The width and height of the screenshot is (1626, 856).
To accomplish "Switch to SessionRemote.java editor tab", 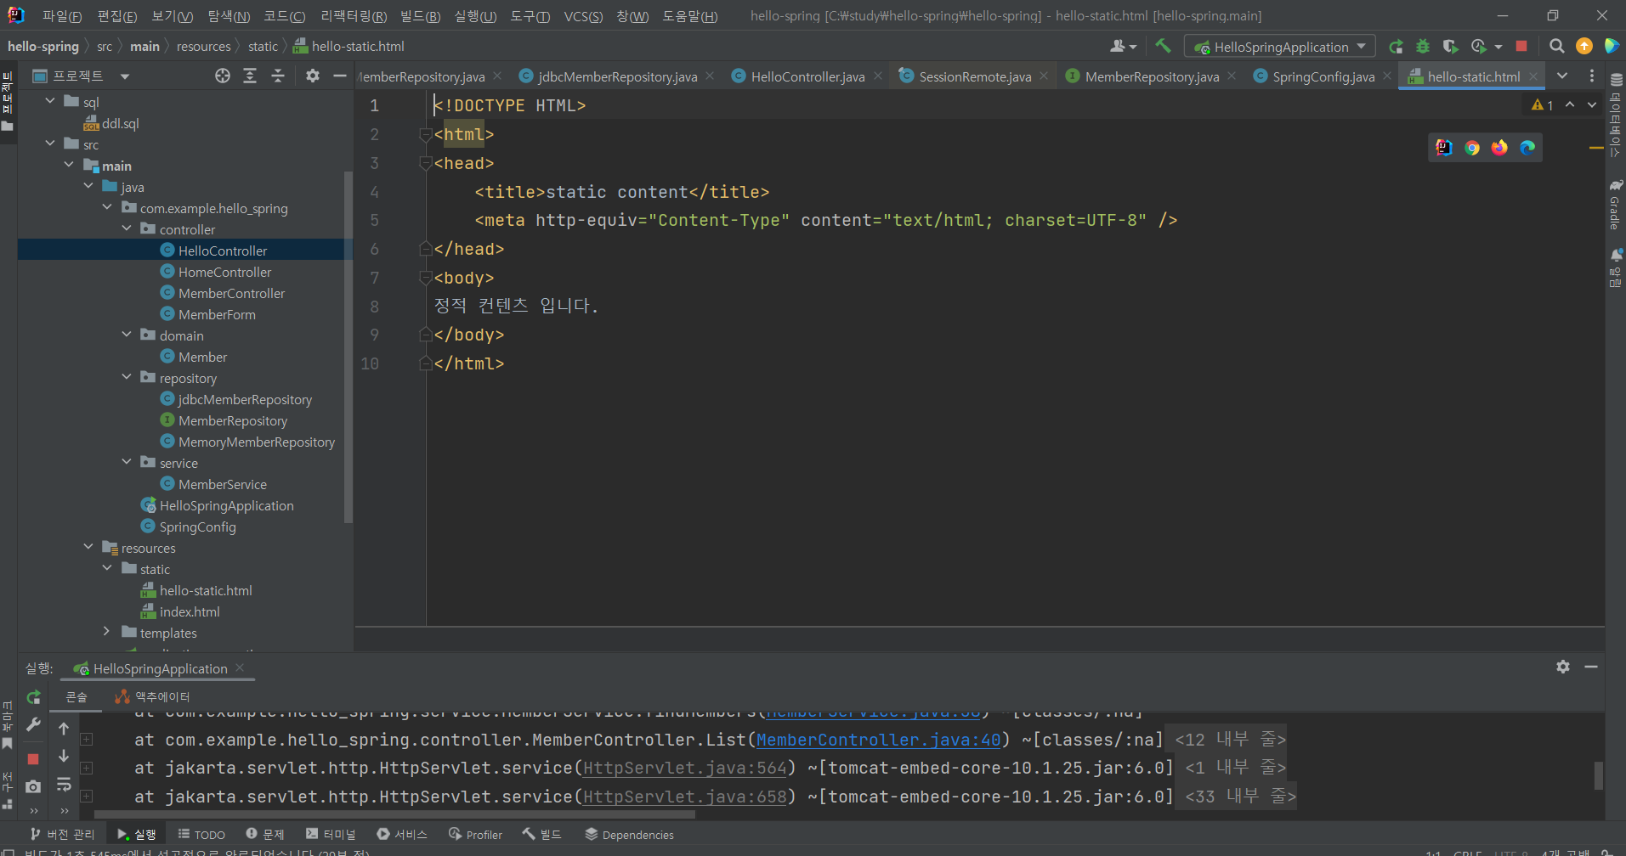I will tap(975, 76).
